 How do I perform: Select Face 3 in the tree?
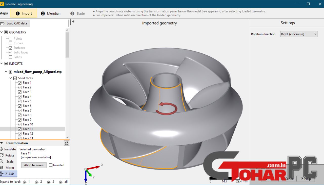point(27,92)
